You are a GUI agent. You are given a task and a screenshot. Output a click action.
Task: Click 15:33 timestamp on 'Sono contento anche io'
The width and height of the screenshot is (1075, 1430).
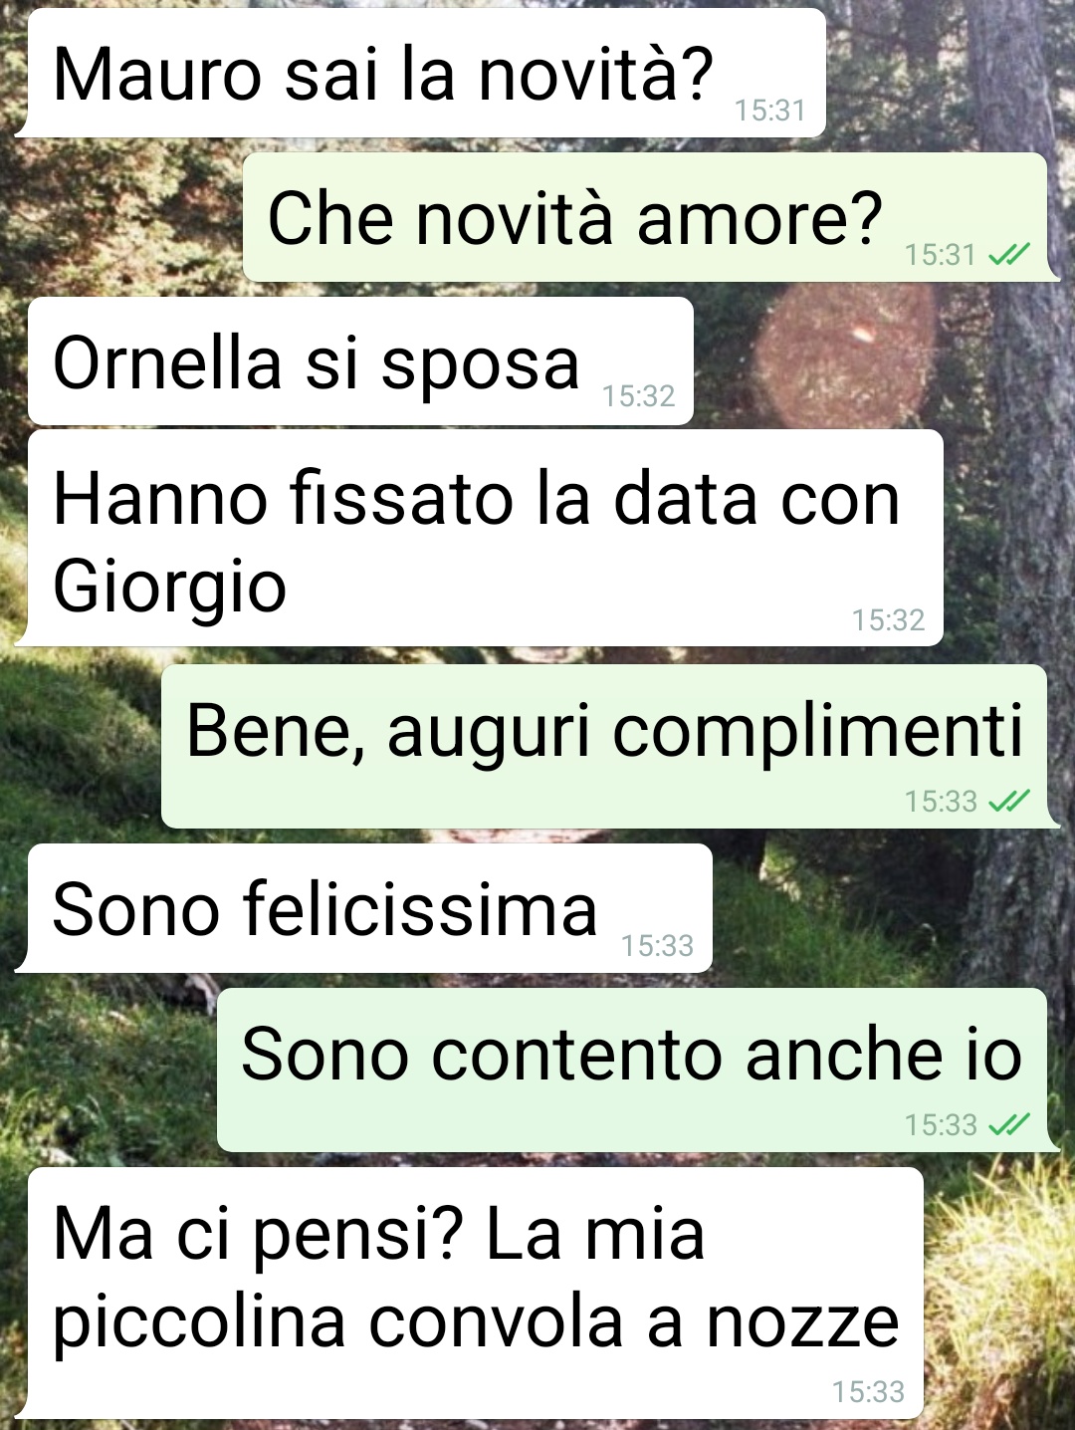coord(941,1124)
